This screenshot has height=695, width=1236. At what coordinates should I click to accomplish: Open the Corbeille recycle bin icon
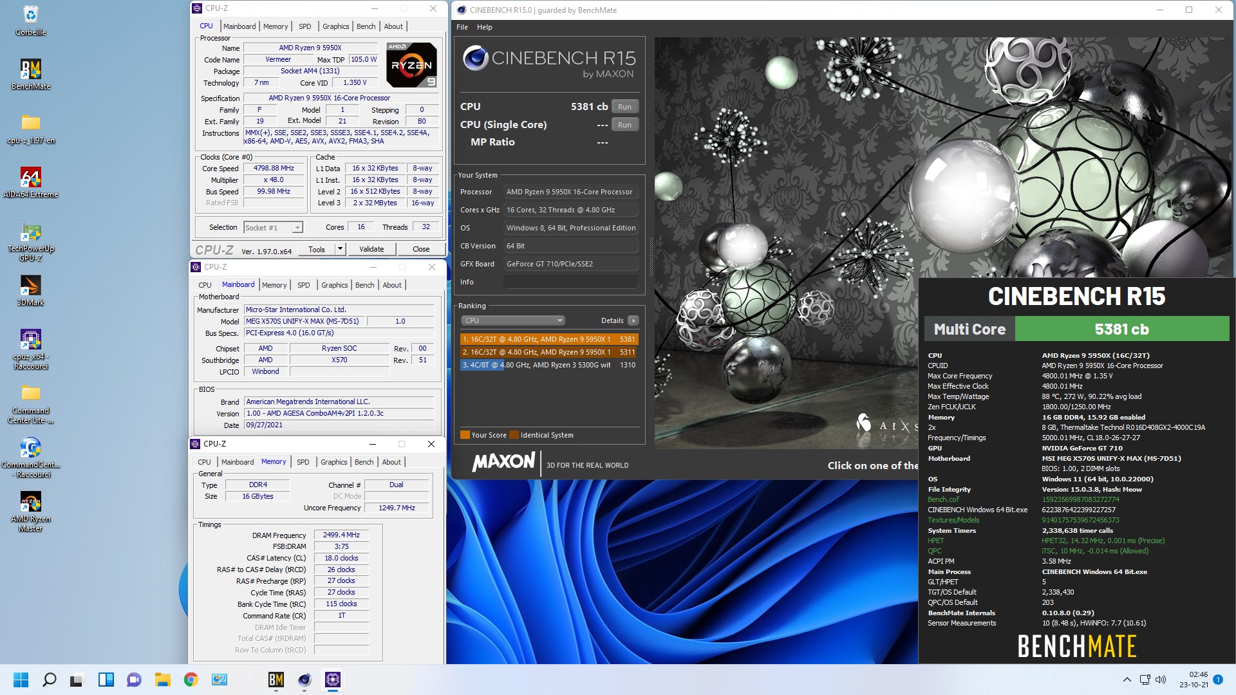pos(30,20)
